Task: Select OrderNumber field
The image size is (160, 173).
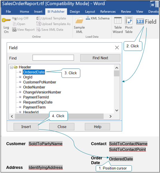Action: (34, 87)
